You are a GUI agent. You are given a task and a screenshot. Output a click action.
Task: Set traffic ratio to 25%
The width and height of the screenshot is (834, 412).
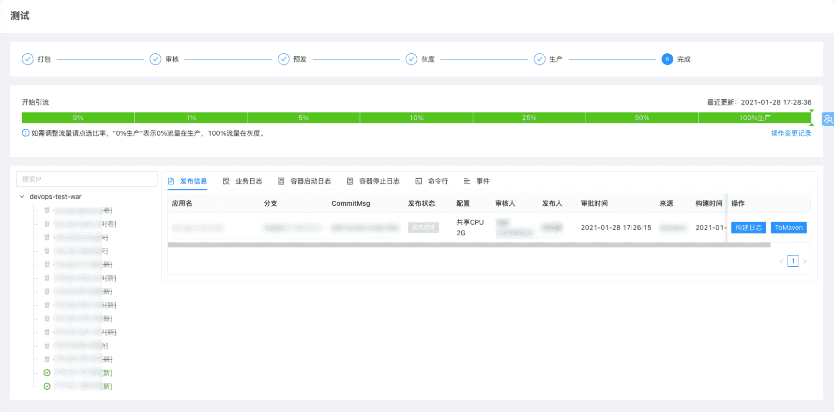[529, 118]
